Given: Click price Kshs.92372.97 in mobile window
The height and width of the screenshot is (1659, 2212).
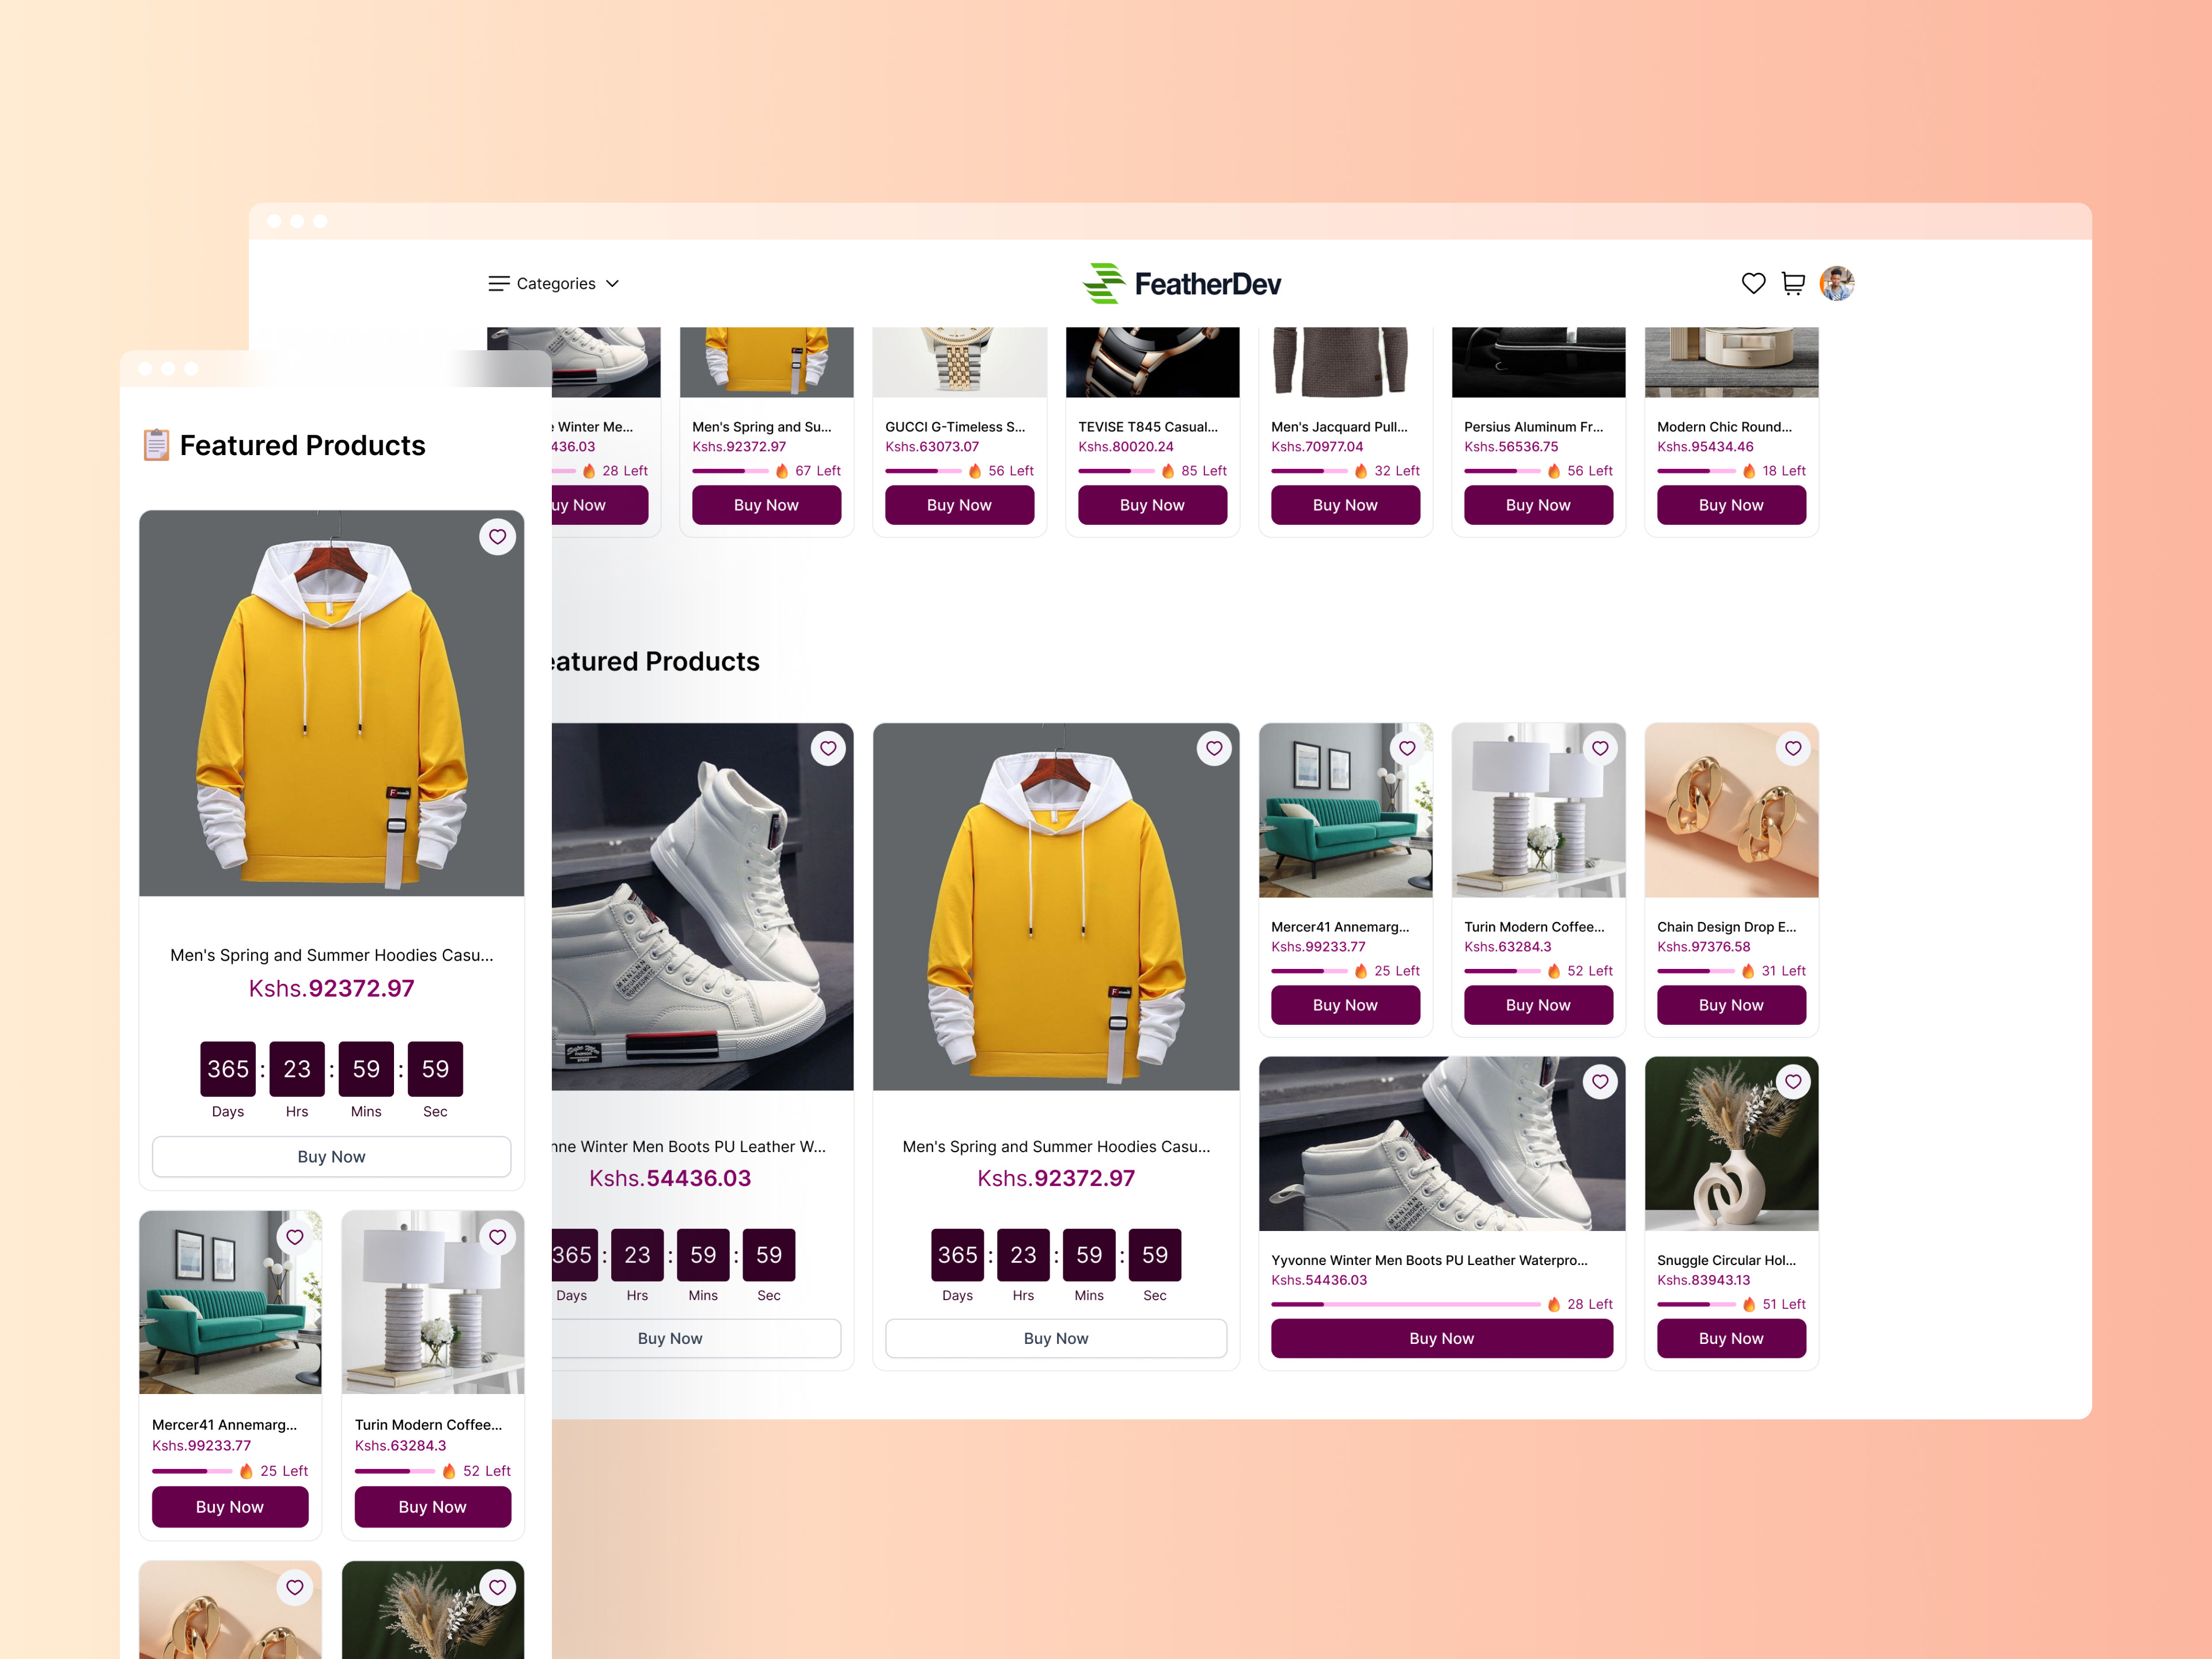Looking at the screenshot, I should pos(331,988).
